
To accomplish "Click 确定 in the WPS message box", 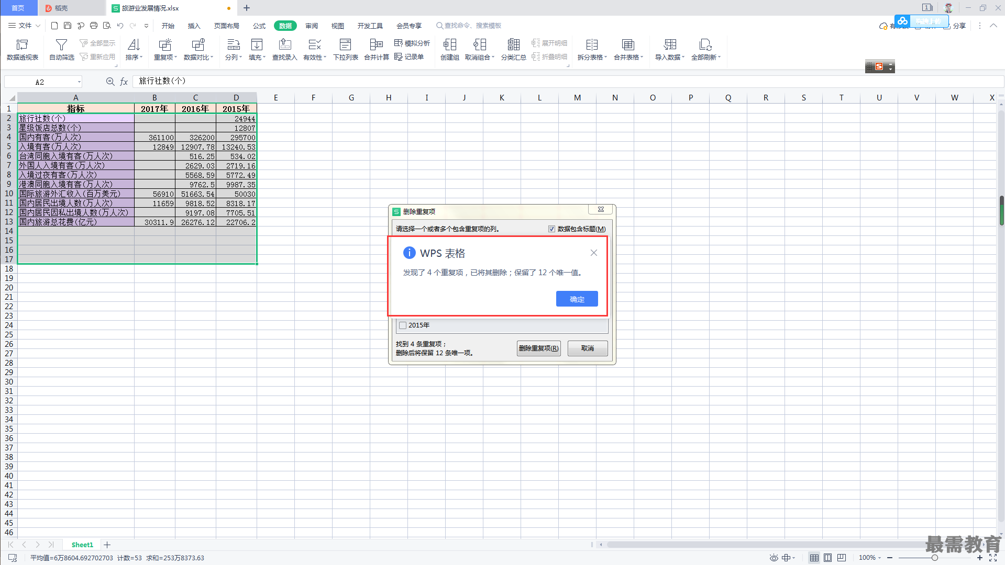I will (x=577, y=299).
